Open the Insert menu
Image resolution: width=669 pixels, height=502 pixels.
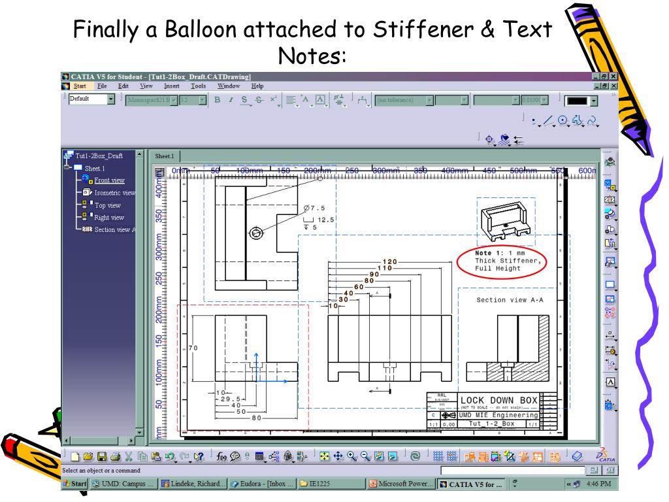(x=172, y=86)
